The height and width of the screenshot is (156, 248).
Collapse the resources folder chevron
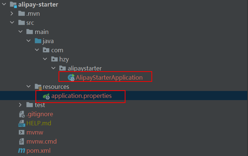(29, 87)
